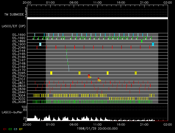Select the OS_2169 row label
175x133 pixels.
(x=19, y=67)
